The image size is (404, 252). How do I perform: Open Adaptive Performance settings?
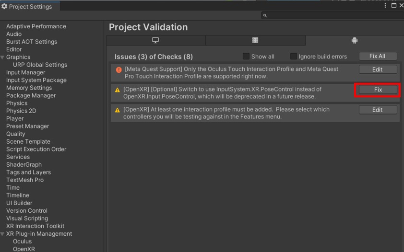(36, 26)
